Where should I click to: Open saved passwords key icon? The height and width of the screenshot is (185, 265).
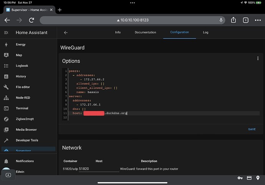[x=240, y=178]
